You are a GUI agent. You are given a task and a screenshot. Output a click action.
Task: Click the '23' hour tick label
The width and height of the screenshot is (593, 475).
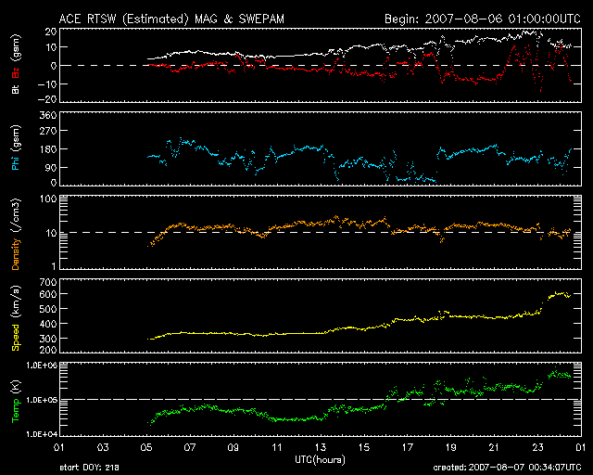tap(537, 447)
